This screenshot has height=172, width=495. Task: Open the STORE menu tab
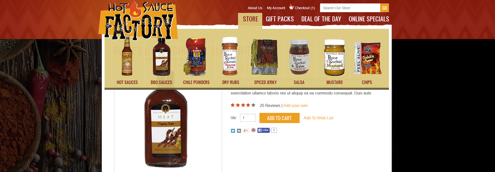coord(250,19)
